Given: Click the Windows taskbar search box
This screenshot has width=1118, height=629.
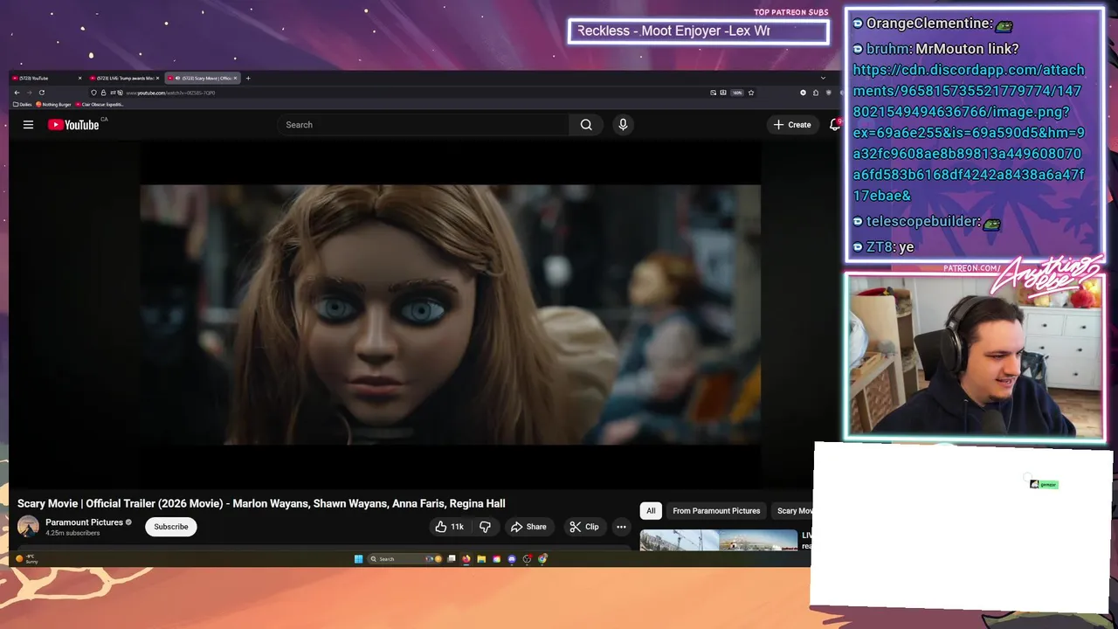Looking at the screenshot, I should coord(405,559).
